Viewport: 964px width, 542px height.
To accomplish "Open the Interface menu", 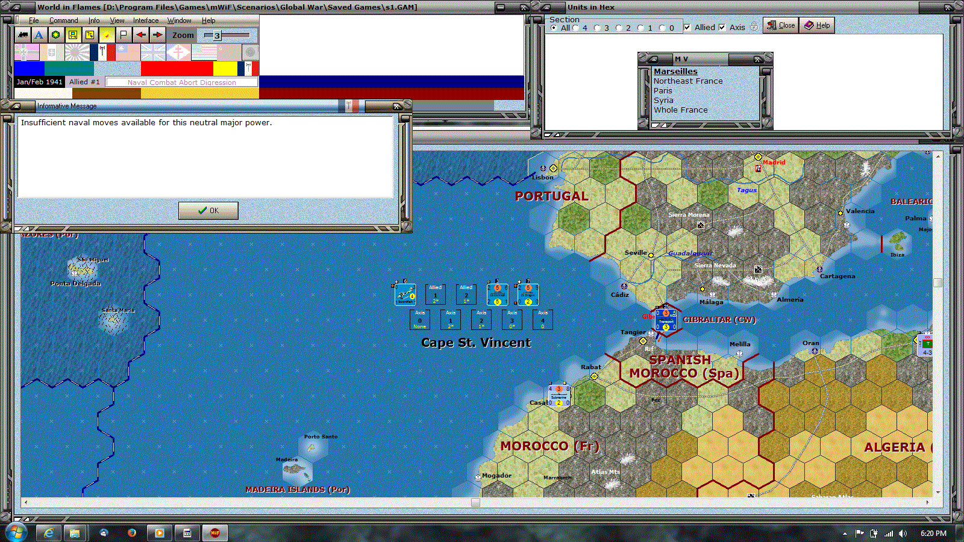I will pos(146,20).
